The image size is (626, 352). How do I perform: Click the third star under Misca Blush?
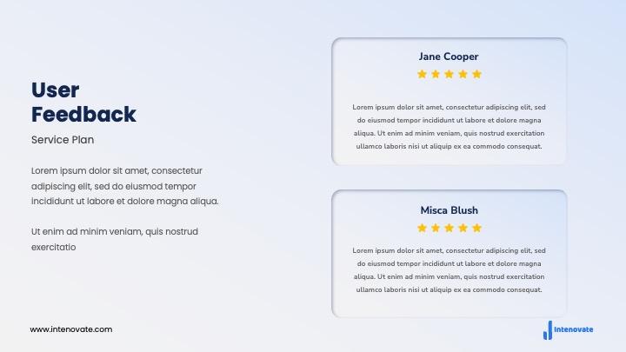click(450, 228)
